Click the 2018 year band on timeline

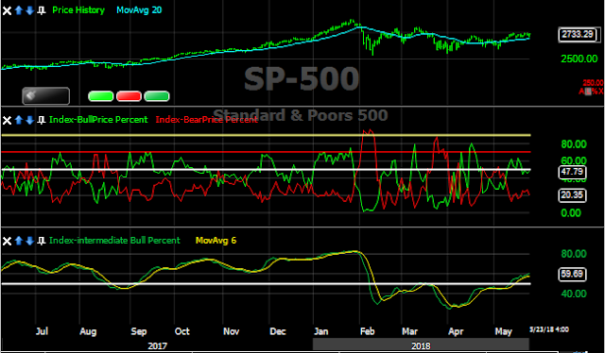coord(421,345)
